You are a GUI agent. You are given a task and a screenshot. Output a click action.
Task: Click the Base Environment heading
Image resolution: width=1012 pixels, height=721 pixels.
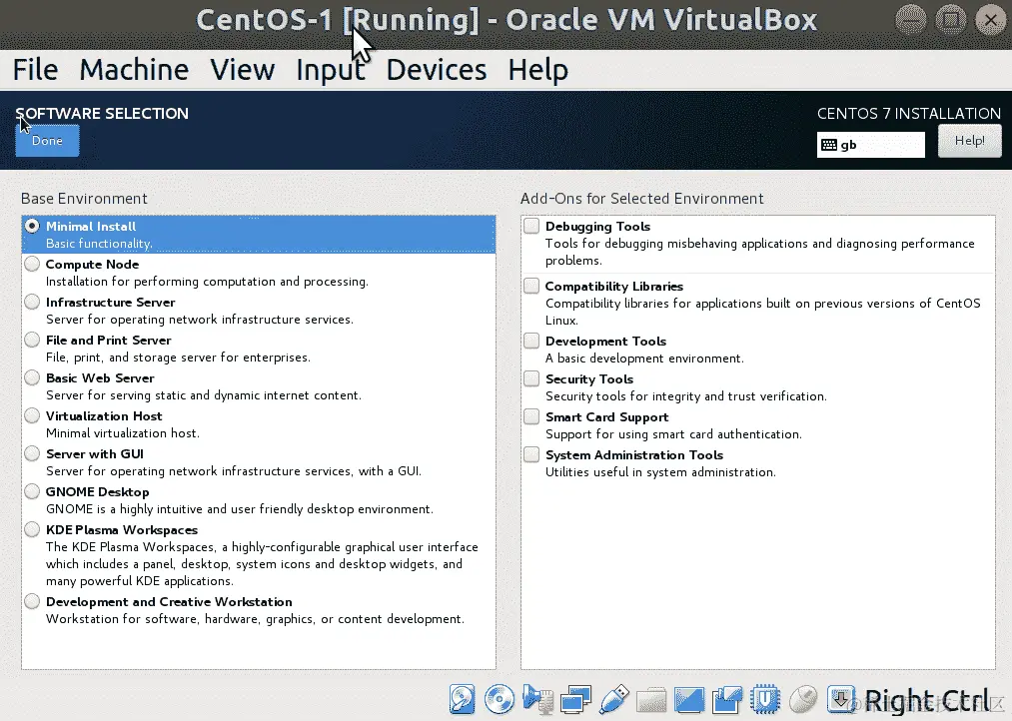point(84,199)
